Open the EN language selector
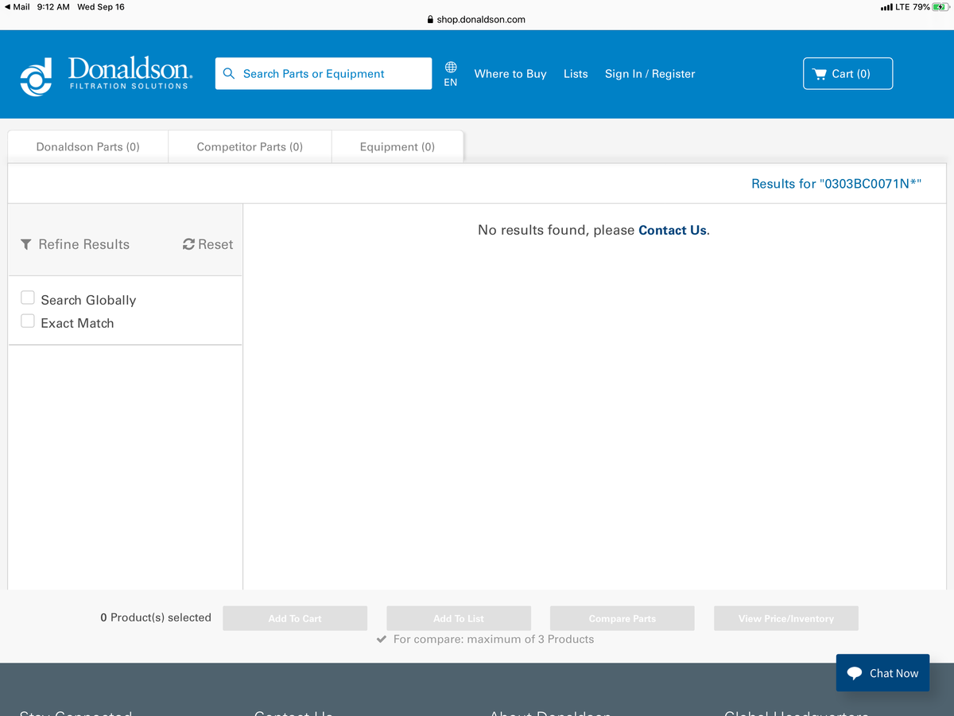Screen dimensions: 954x716 [x=451, y=82]
